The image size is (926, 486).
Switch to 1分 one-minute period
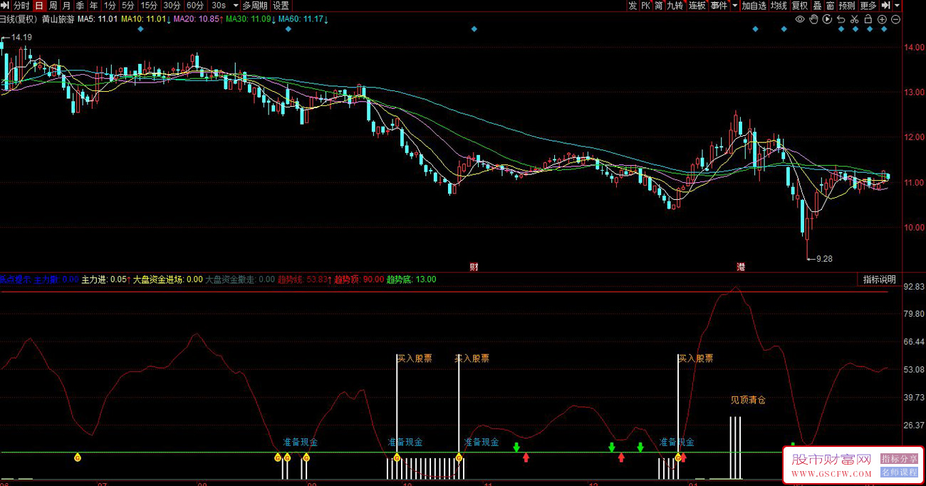110,6
